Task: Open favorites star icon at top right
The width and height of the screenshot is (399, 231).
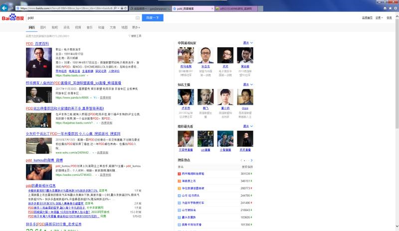Action: (390, 8)
